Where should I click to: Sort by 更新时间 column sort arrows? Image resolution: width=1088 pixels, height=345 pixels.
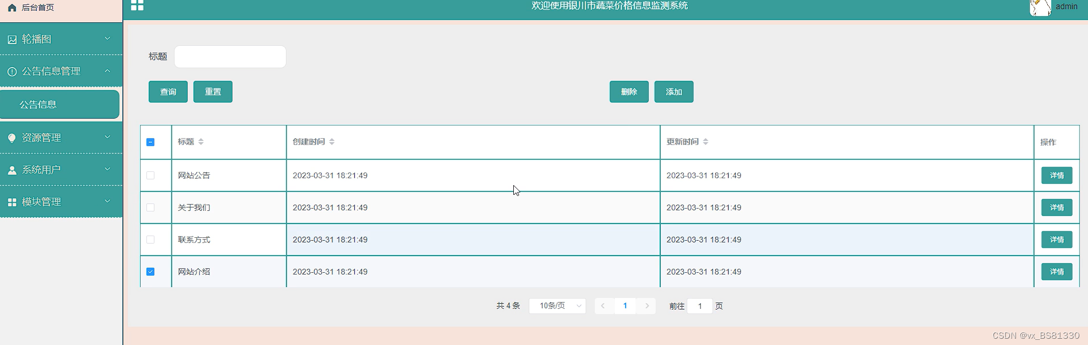(x=706, y=142)
